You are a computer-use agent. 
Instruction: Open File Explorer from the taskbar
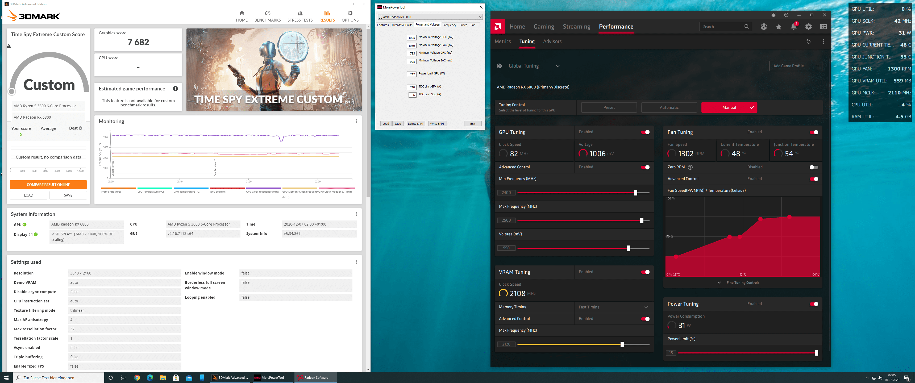163,377
